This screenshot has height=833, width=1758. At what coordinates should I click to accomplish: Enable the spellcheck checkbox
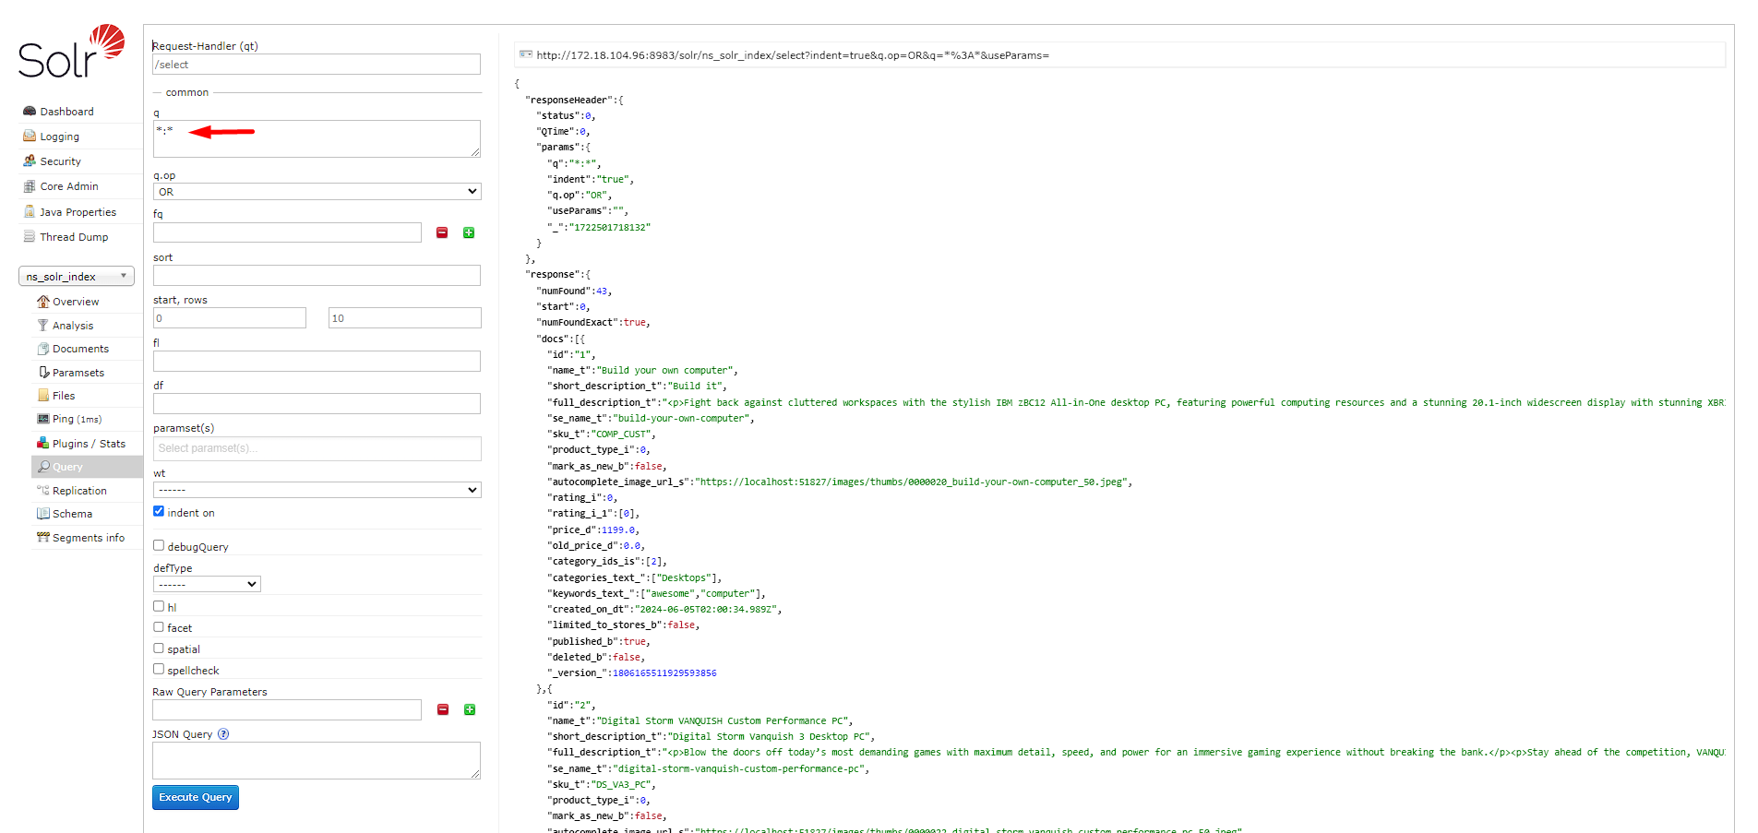(159, 669)
